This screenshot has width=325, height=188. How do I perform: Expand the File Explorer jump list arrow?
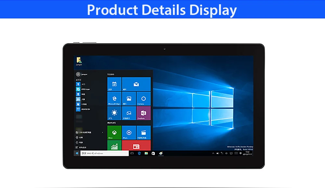[x=102, y=132]
